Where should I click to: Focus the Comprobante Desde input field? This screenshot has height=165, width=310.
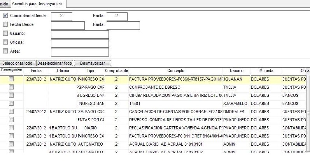tap(61, 17)
